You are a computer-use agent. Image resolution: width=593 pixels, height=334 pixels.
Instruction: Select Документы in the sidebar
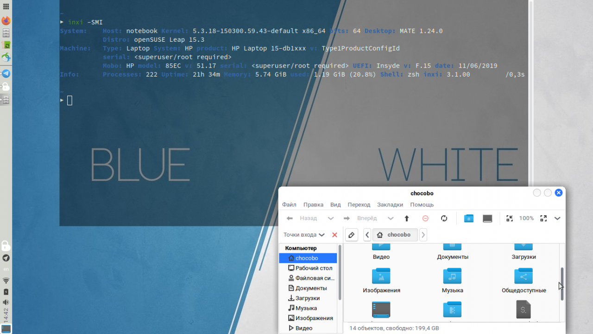[308, 289]
